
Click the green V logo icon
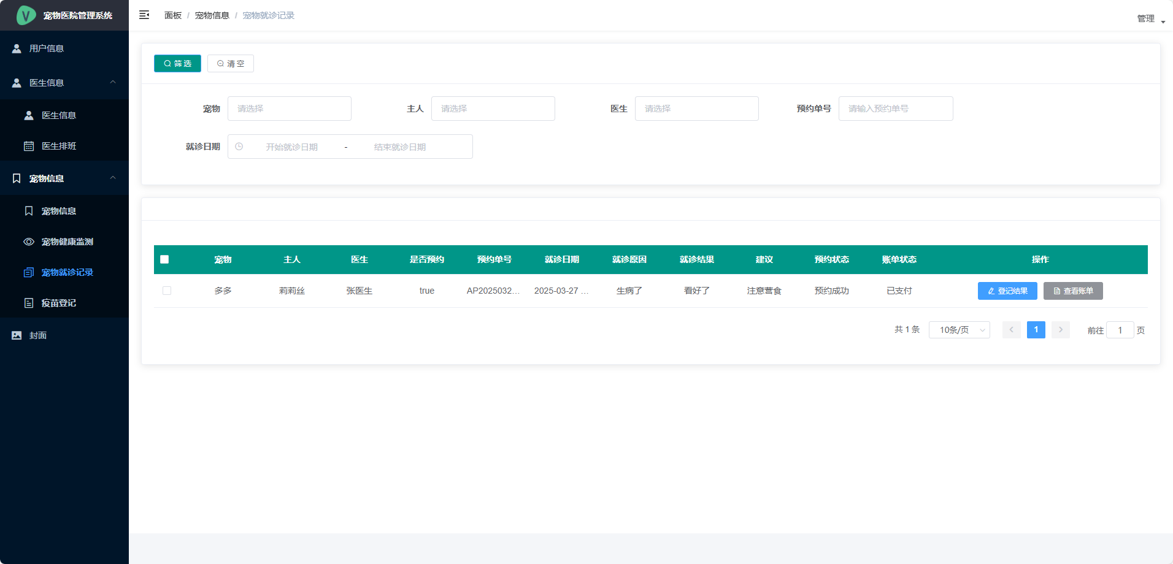26,15
